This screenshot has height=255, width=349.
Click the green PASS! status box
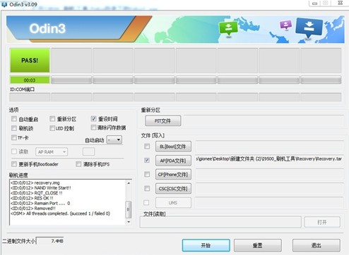coord(30,61)
